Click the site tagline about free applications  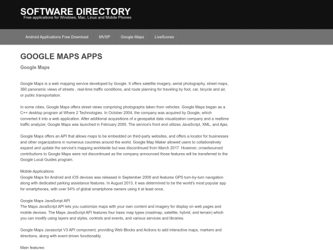[77, 17]
